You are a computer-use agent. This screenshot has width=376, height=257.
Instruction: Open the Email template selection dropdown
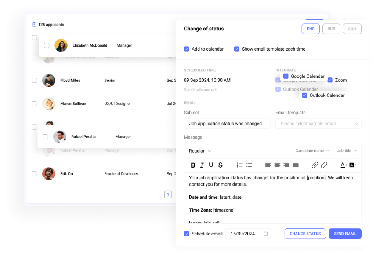[x=318, y=124]
